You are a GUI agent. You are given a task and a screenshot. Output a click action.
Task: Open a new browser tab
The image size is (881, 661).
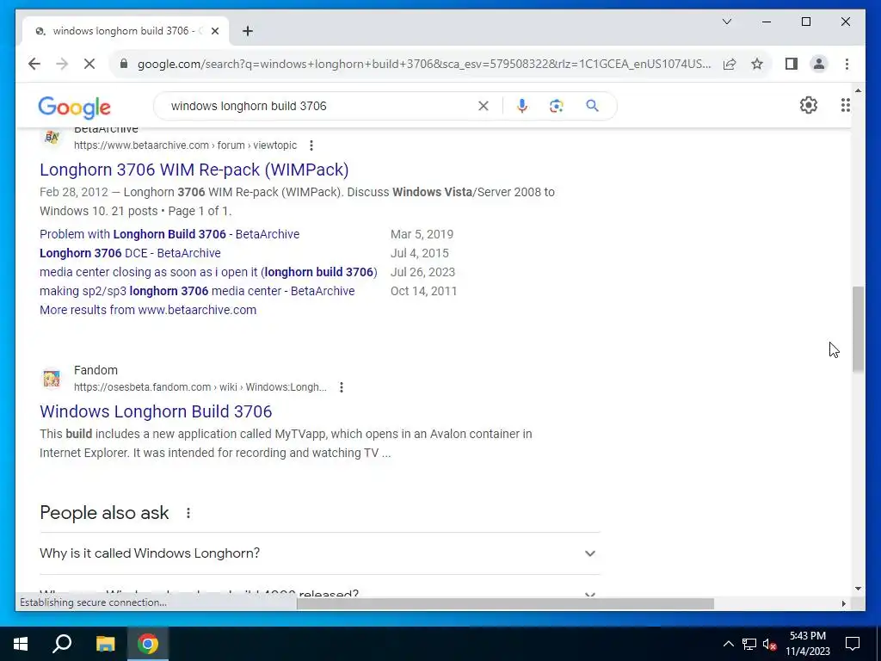(x=248, y=31)
